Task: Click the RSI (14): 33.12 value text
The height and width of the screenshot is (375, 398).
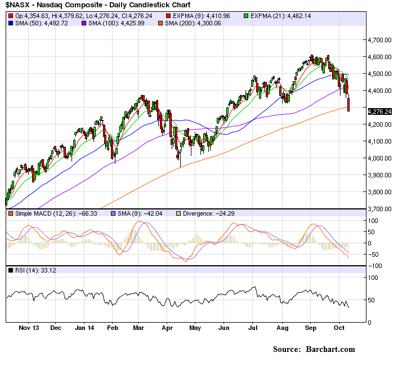Action: coord(36,271)
